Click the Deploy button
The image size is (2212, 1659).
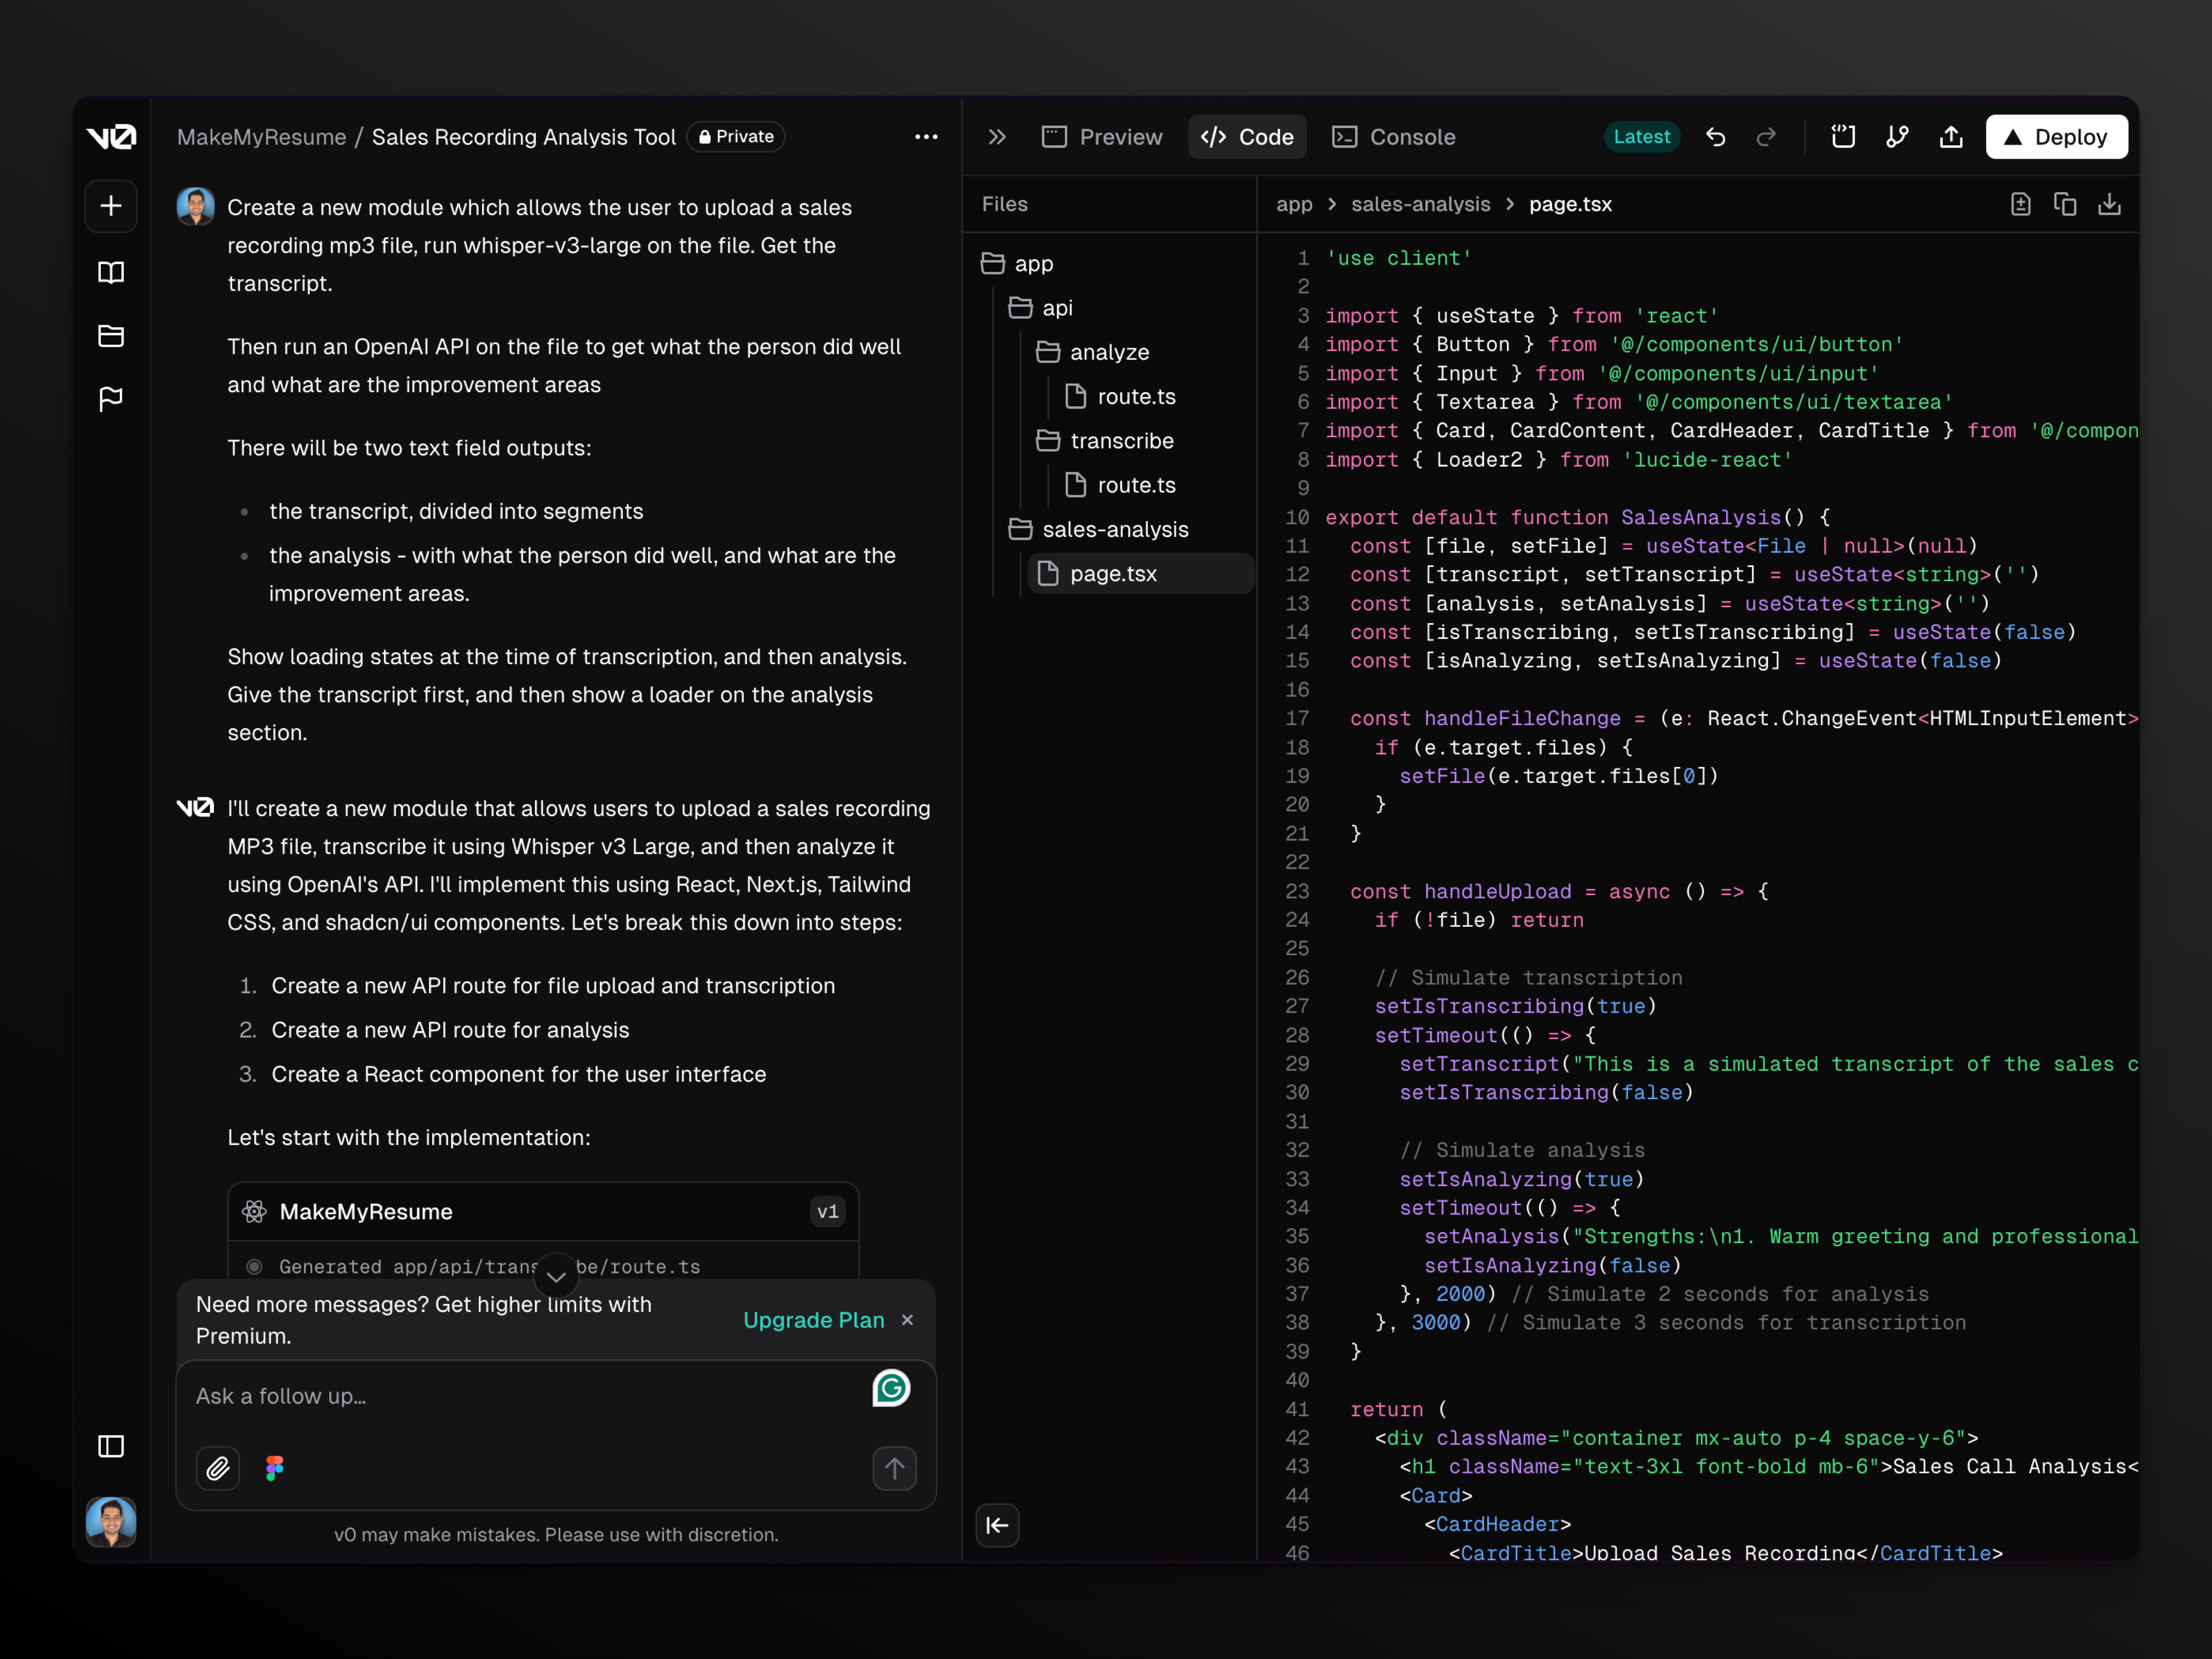2056,137
